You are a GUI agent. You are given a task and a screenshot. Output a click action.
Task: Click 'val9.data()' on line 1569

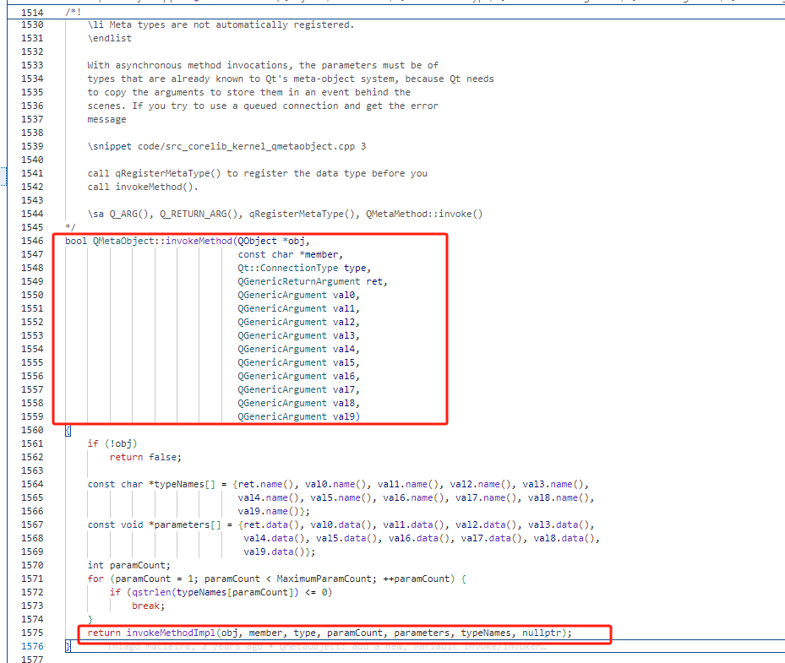pyautogui.click(x=274, y=552)
